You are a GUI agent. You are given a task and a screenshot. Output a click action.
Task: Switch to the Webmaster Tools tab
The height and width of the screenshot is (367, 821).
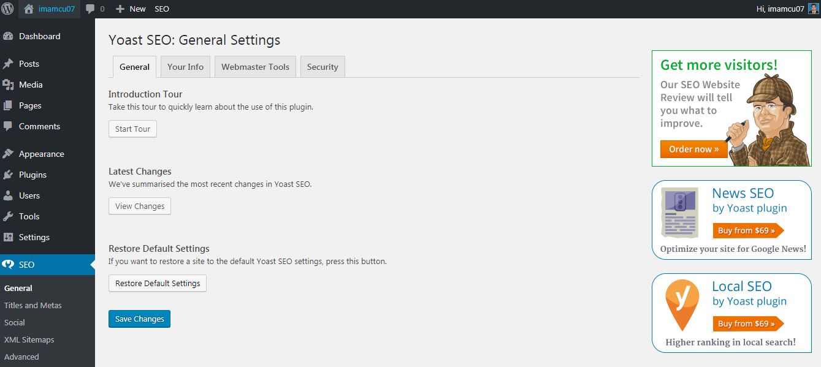point(255,67)
